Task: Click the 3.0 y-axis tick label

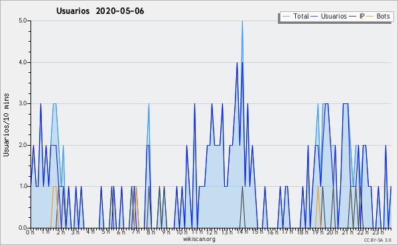Action: pyautogui.click(x=23, y=103)
